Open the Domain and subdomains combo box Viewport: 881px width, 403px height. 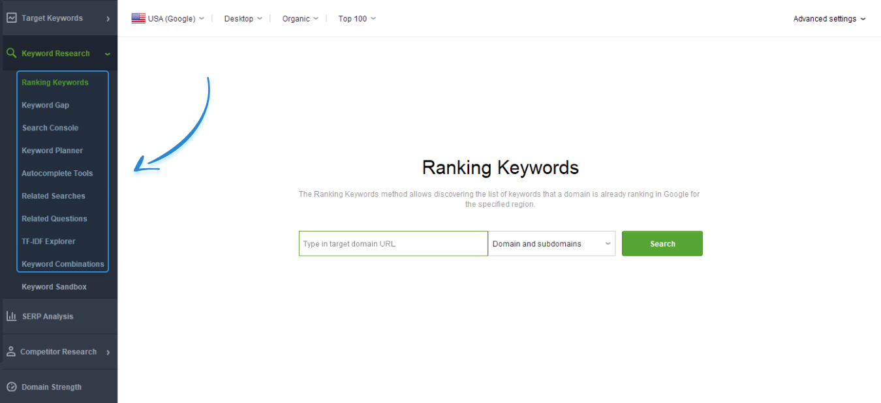tap(551, 244)
